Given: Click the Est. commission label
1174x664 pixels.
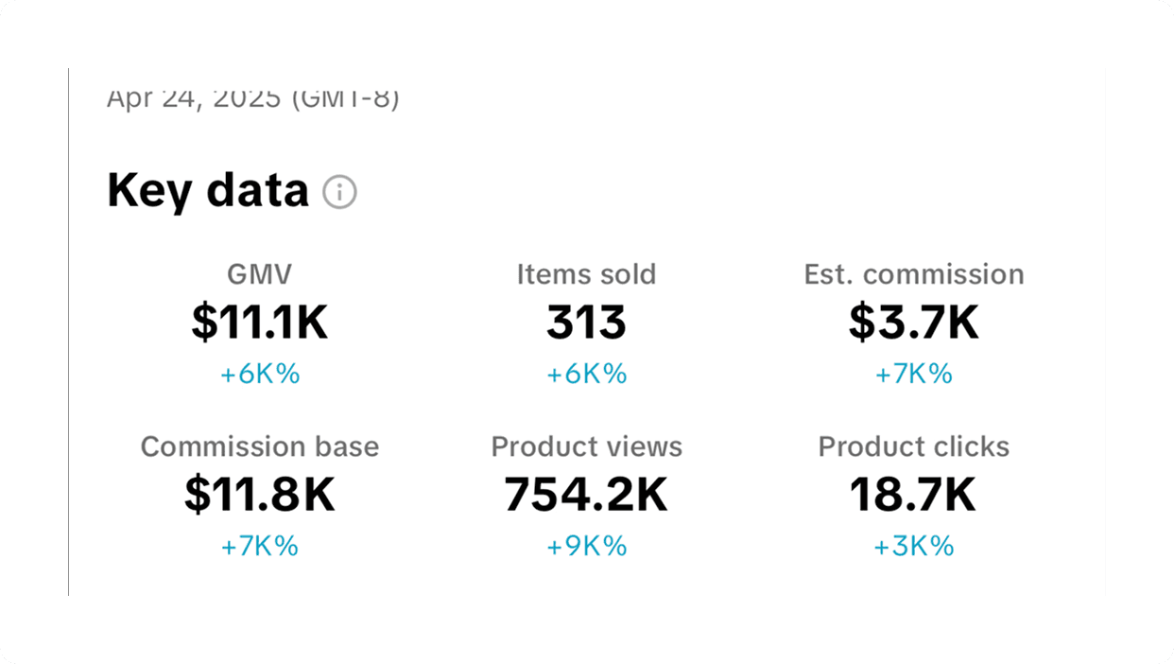Looking at the screenshot, I should [914, 274].
